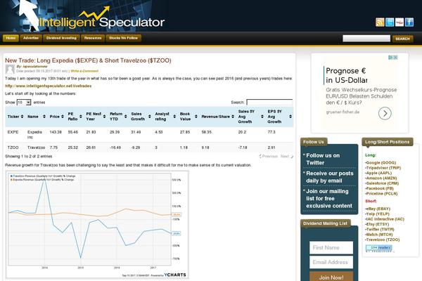The height and width of the screenshot is (281, 422).
Task: Click the Write a Comment link
Action: pyautogui.click(x=84, y=71)
